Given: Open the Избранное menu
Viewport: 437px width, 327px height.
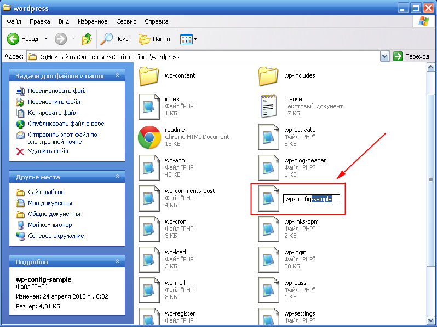Looking at the screenshot, I should pos(93,21).
